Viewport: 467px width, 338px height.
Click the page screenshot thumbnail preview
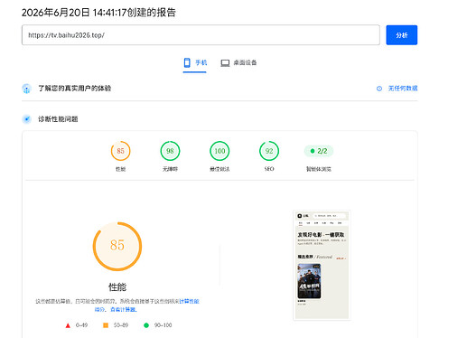point(322,265)
